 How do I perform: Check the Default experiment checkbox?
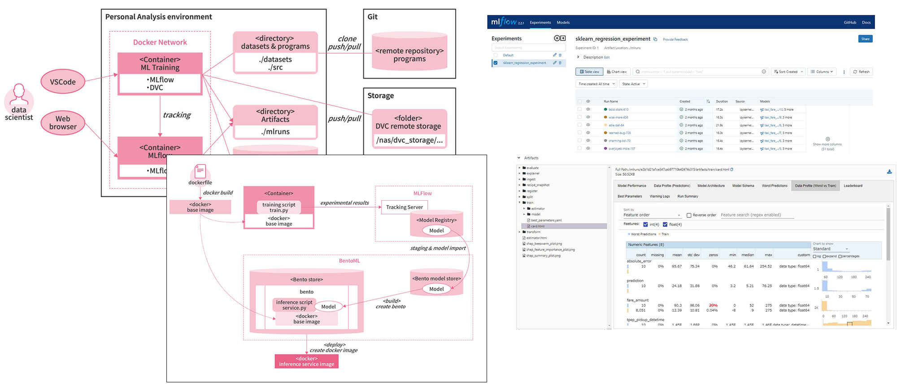tap(496, 55)
